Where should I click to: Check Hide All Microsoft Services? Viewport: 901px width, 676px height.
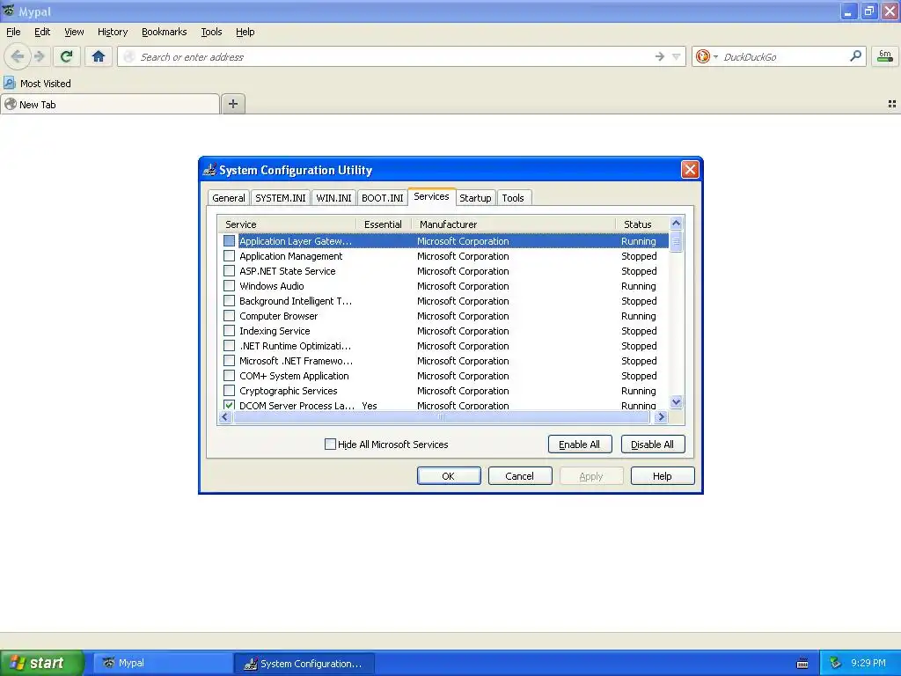click(331, 444)
